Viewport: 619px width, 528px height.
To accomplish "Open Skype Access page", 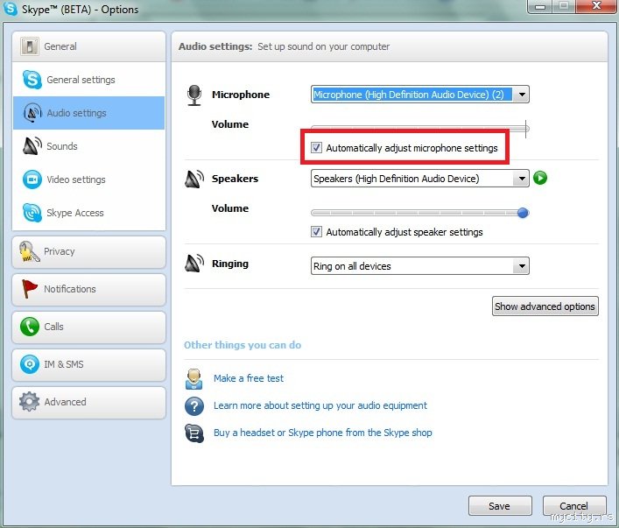I will (88, 213).
